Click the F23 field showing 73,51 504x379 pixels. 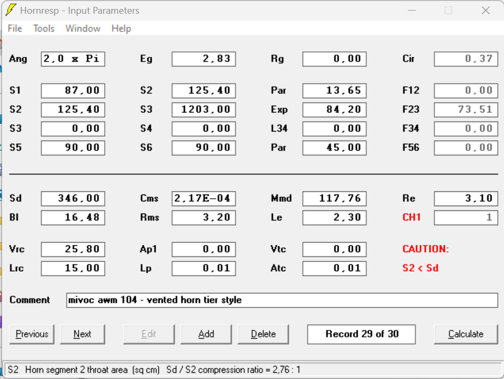tap(466, 110)
